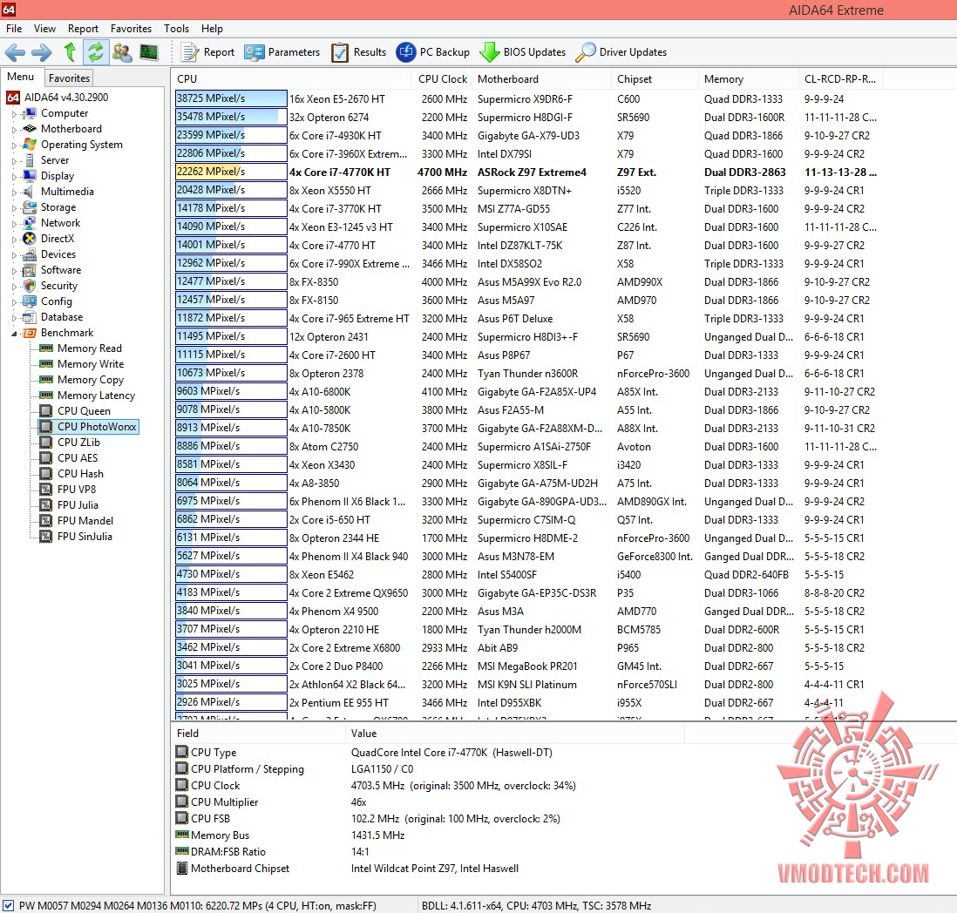Sort by Memory column header
Image resolution: width=957 pixels, height=913 pixels.
749,79
